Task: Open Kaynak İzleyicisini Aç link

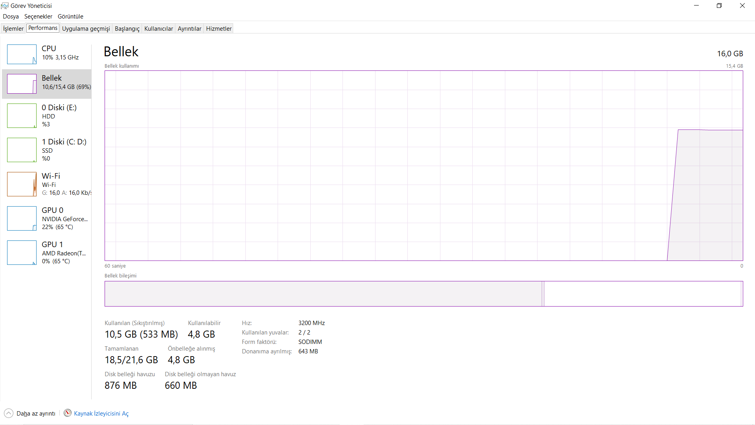Action: point(101,413)
